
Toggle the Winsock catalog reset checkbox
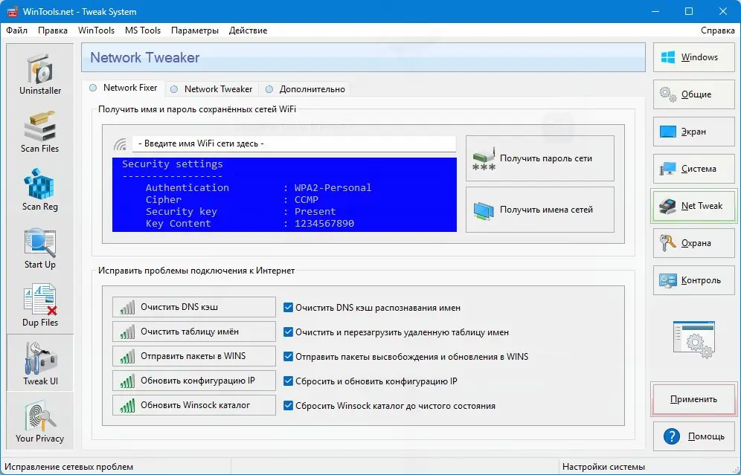pyautogui.click(x=288, y=405)
